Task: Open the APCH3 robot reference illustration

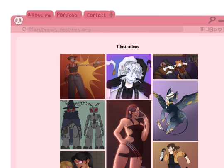Action: pyautogui.click(x=82, y=125)
